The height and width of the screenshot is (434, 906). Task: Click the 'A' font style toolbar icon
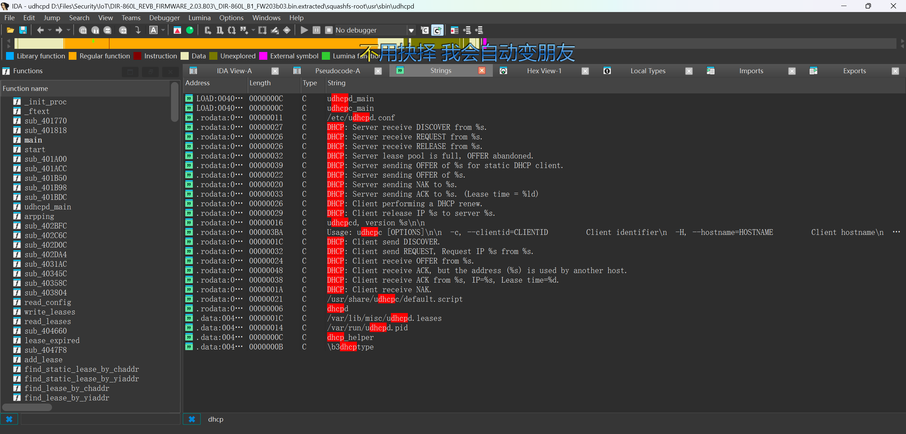(153, 30)
